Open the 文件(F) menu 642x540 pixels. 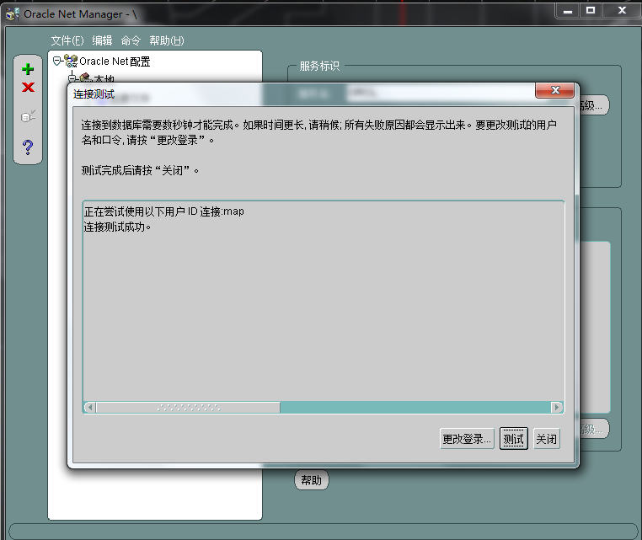click(67, 40)
